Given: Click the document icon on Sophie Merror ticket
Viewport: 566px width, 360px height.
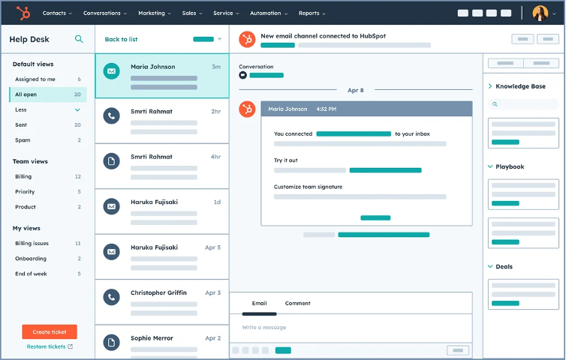Looking at the screenshot, I should click(112, 342).
